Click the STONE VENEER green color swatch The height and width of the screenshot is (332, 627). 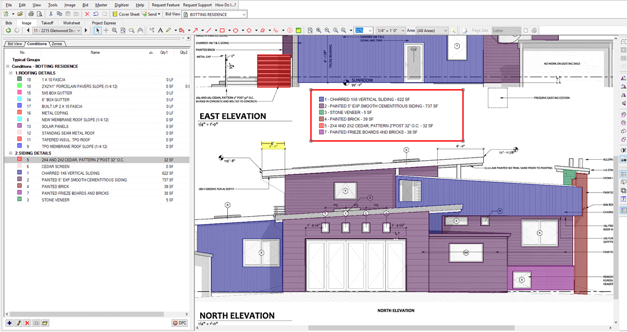click(x=19, y=199)
